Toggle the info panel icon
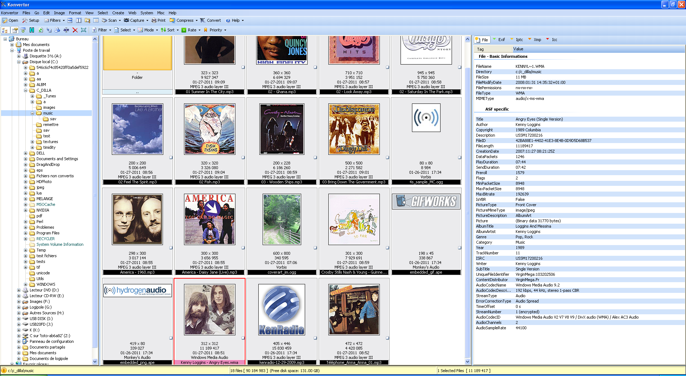The image size is (686, 376). (x=15, y=30)
